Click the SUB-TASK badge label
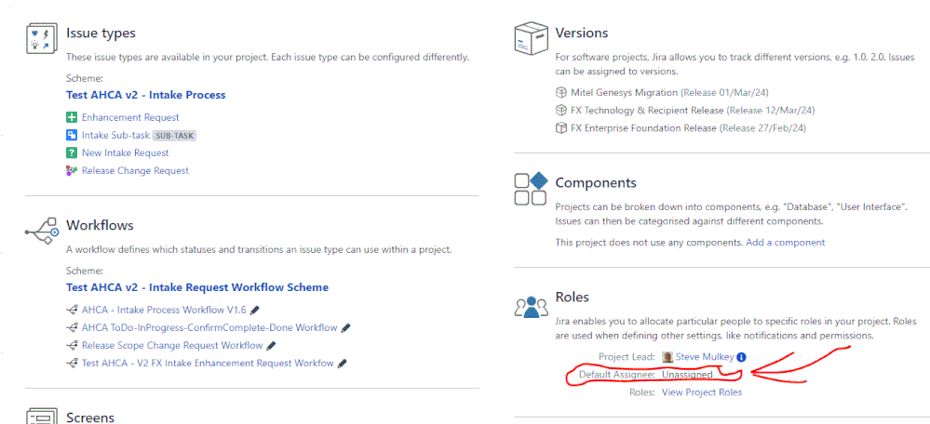This screenshot has height=424, width=930. tap(174, 136)
